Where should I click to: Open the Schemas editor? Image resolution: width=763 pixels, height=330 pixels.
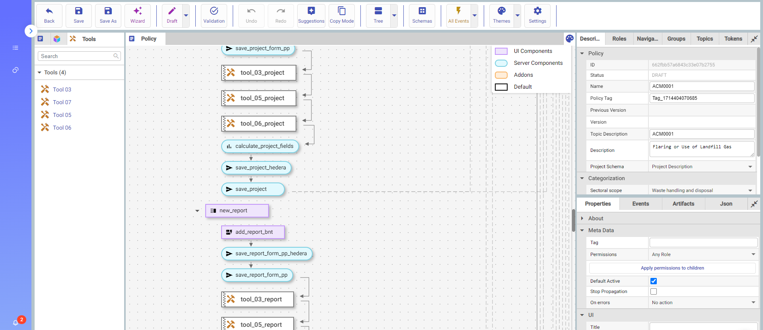422,16
